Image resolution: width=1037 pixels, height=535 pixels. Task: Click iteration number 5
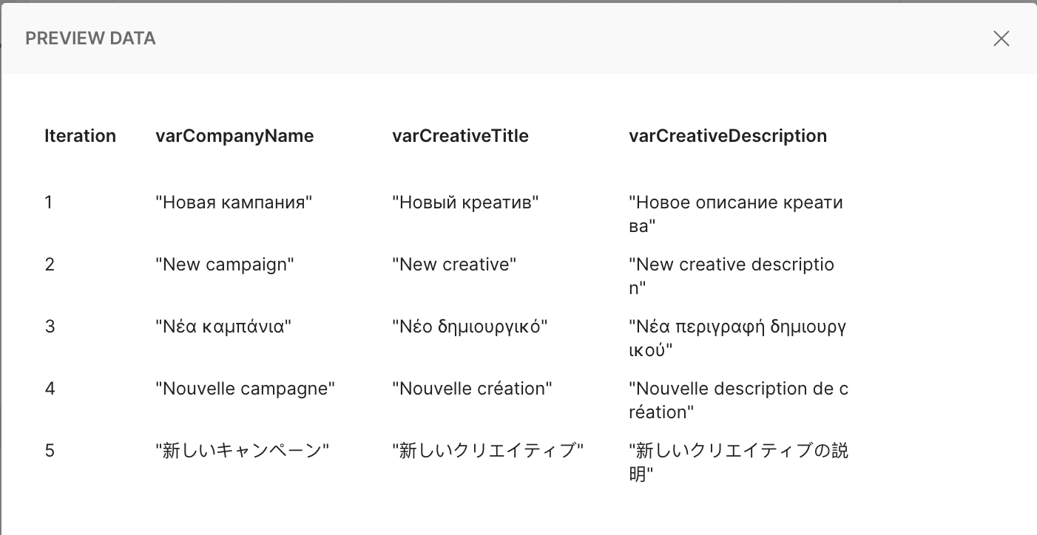50,451
